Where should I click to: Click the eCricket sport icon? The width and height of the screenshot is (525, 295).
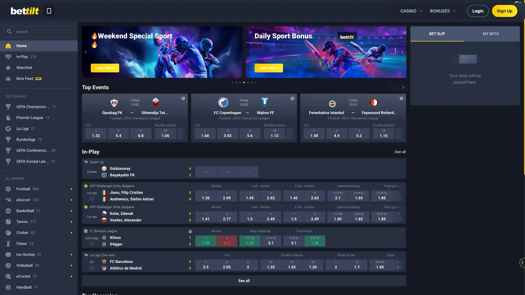coord(8,276)
